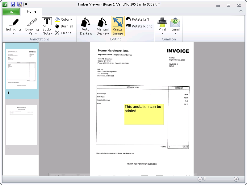
Task: Click the Save icon in quick access toolbar
Action: pyautogui.click(x=13, y=4)
